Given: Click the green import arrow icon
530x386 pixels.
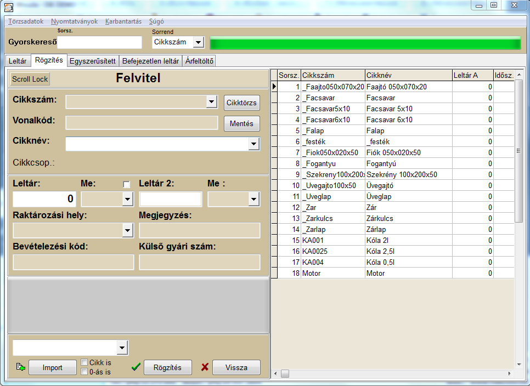Looking at the screenshot, I should pos(21,367).
